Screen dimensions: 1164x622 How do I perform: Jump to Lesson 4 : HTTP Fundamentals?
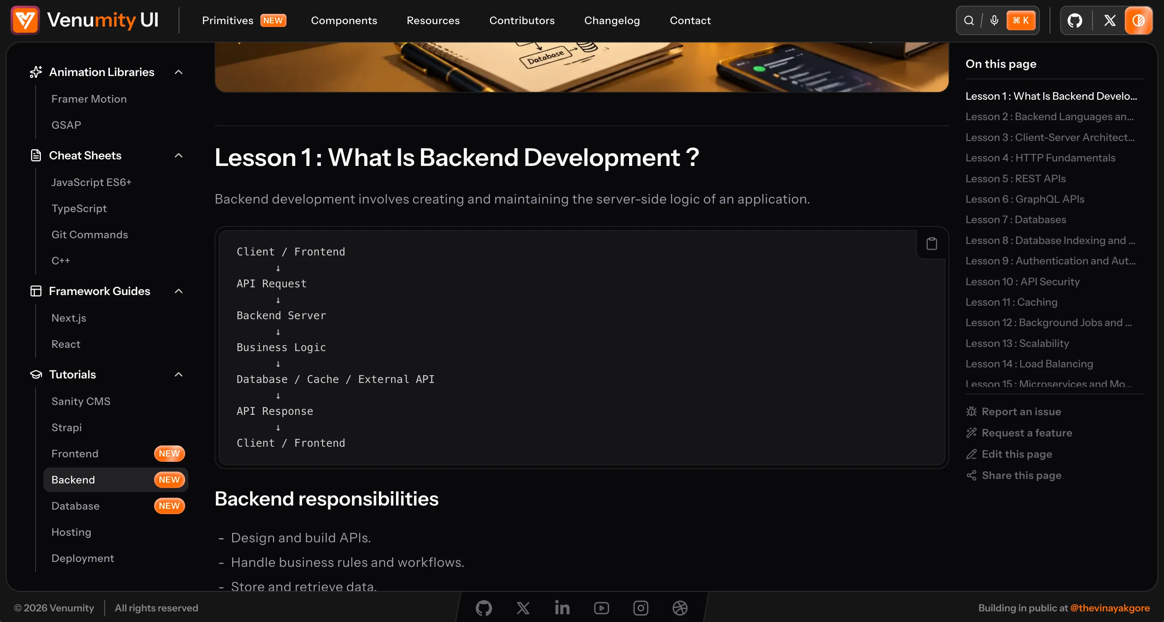(1040, 158)
